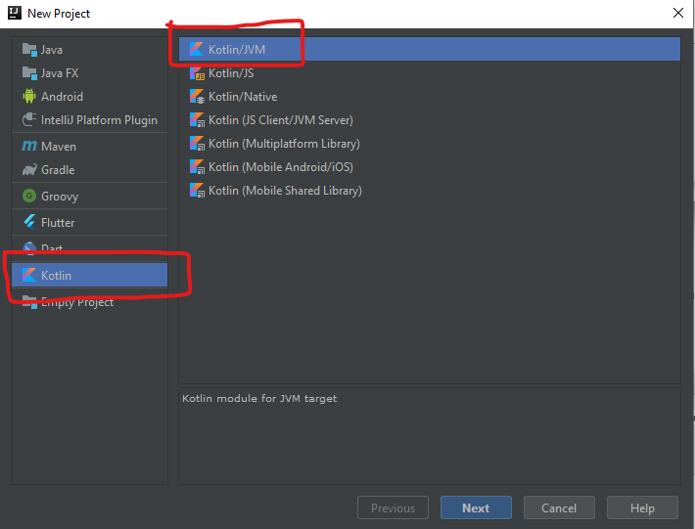Viewport: 695px width, 529px height.
Task: Select IntelliJ Platform Plugin entry
Action: click(89, 120)
